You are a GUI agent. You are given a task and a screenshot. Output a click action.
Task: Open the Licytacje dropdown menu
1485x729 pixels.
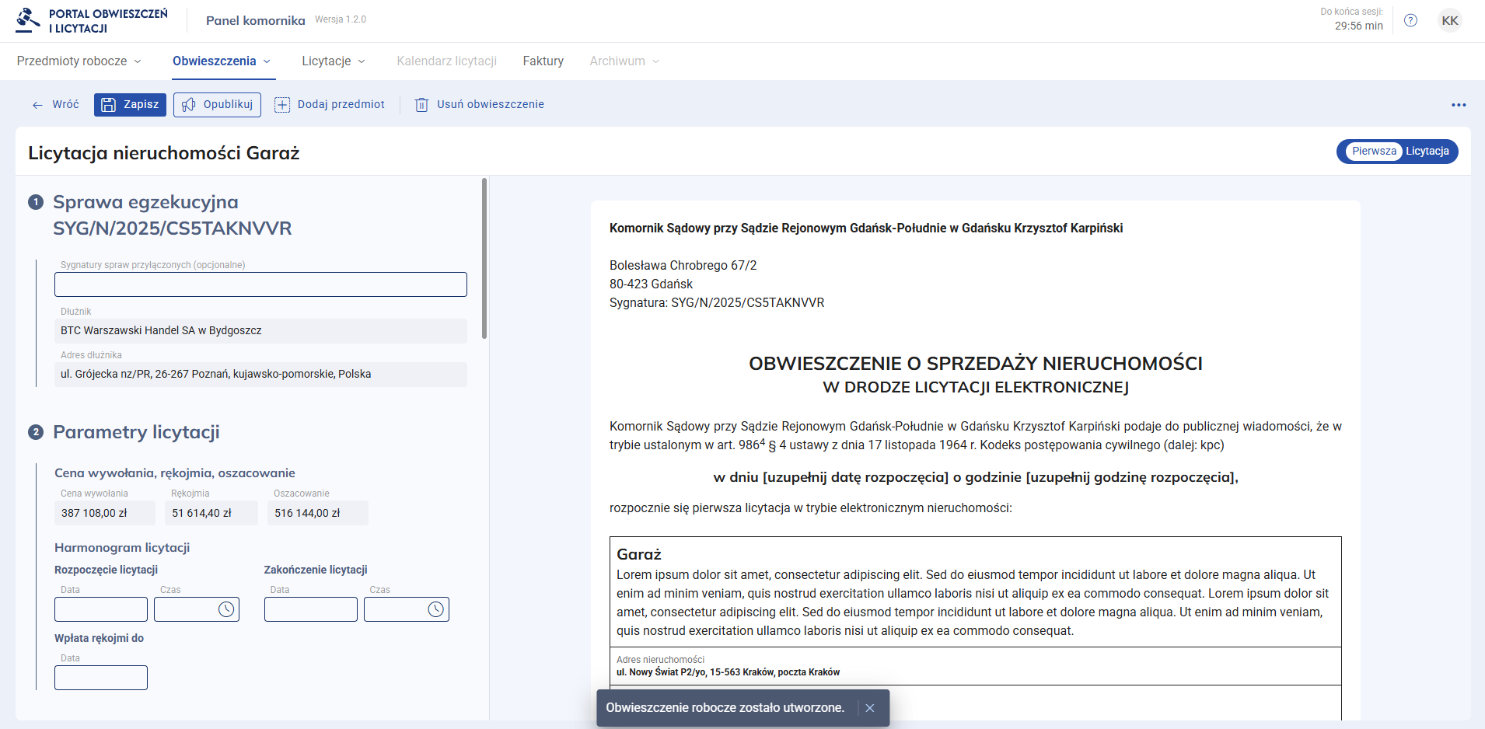coord(334,61)
